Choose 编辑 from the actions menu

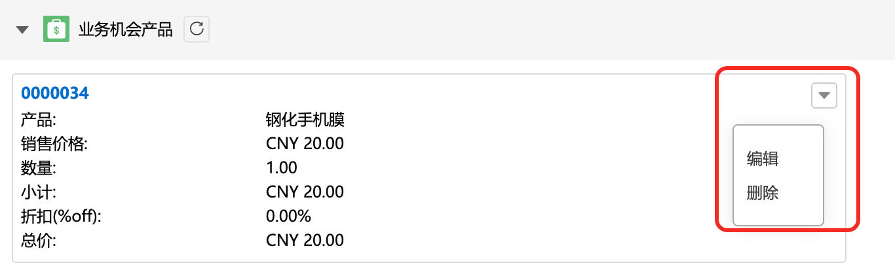coord(763,158)
